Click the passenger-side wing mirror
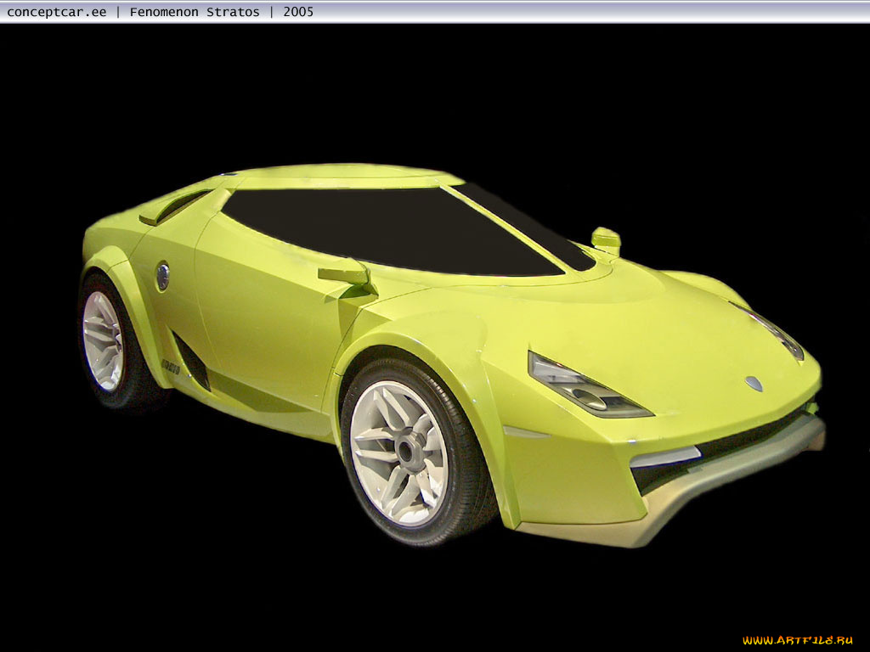The width and height of the screenshot is (870, 652). click(x=606, y=239)
